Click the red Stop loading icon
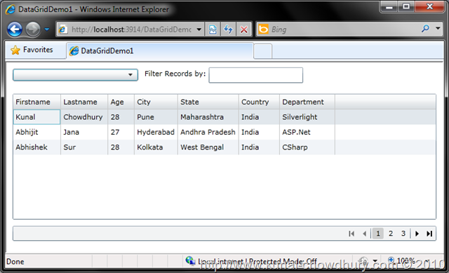Viewport: 449px width, 273px height. point(243,29)
